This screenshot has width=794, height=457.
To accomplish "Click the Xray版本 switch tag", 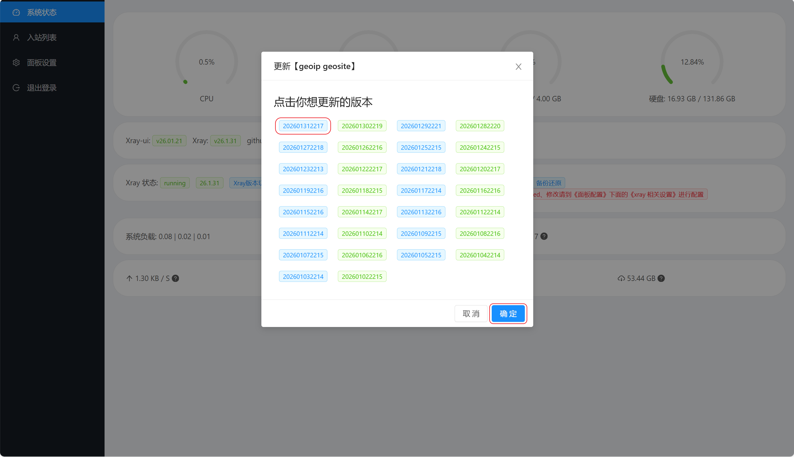I will pyautogui.click(x=245, y=183).
